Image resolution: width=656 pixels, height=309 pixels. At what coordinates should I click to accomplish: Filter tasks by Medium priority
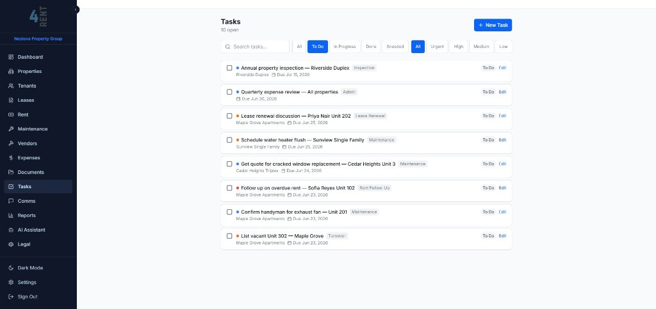(482, 47)
